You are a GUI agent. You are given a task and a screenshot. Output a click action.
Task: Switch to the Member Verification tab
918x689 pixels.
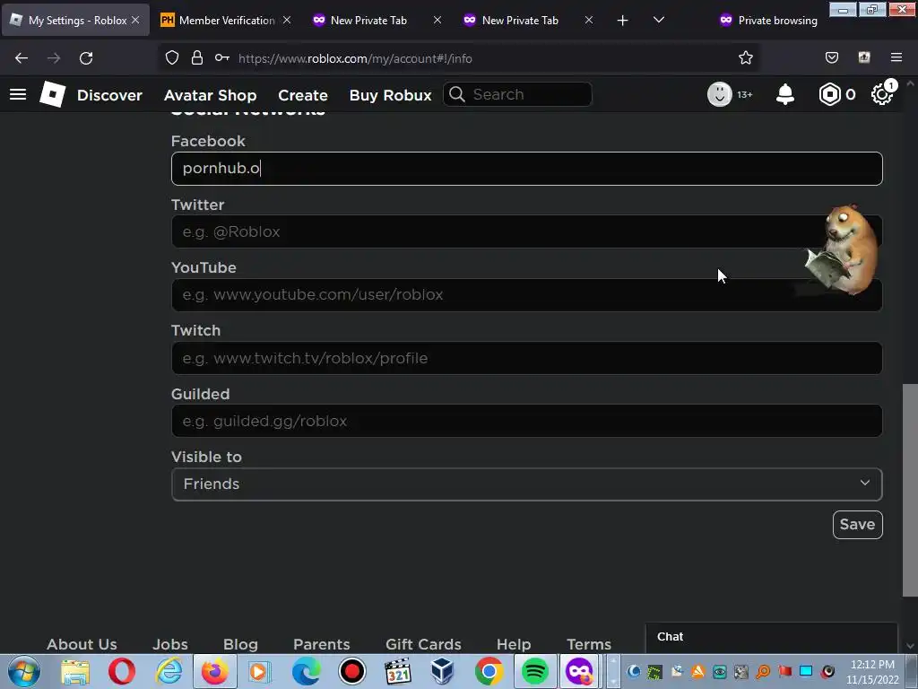[227, 20]
